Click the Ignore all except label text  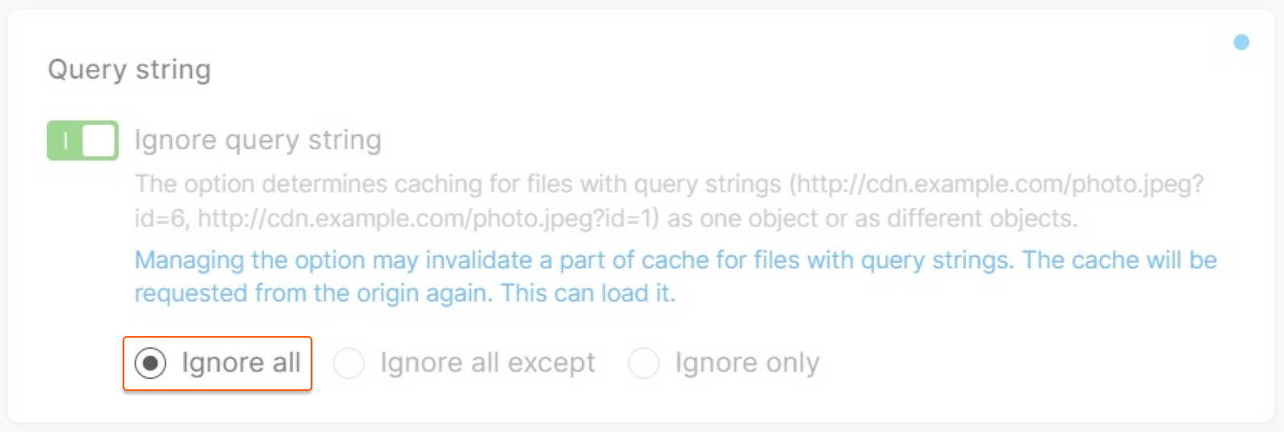[487, 363]
